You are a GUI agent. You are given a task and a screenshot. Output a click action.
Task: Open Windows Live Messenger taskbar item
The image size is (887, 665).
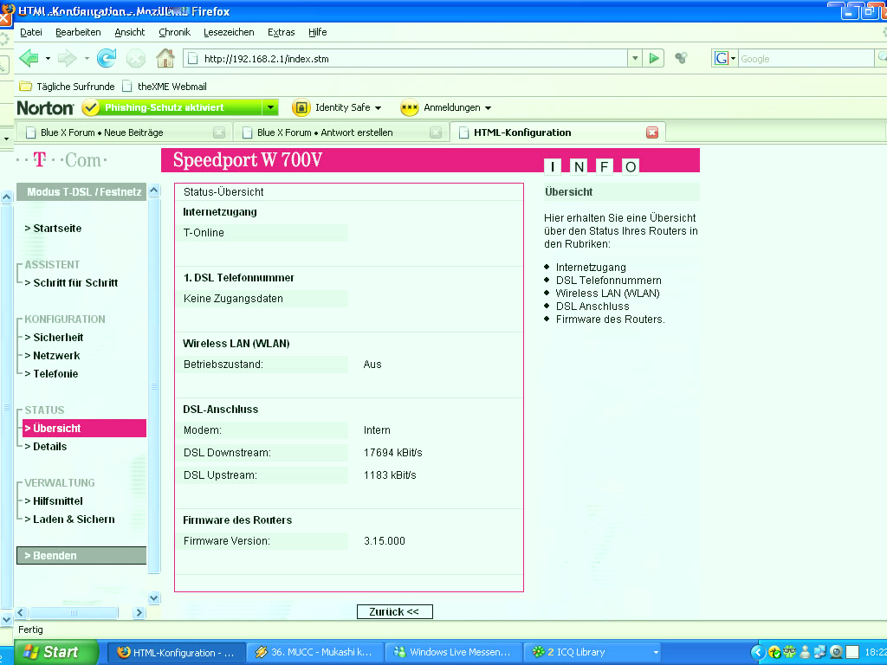pyautogui.click(x=453, y=653)
